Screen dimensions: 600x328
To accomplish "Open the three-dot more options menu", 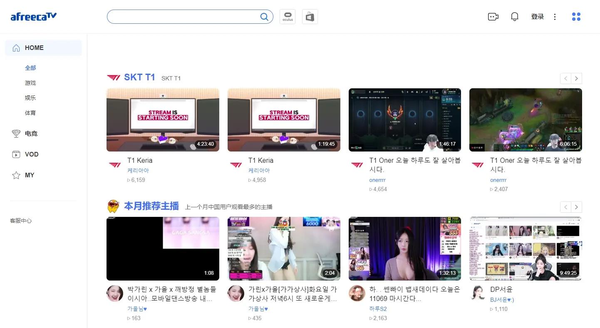I will 555,17.
